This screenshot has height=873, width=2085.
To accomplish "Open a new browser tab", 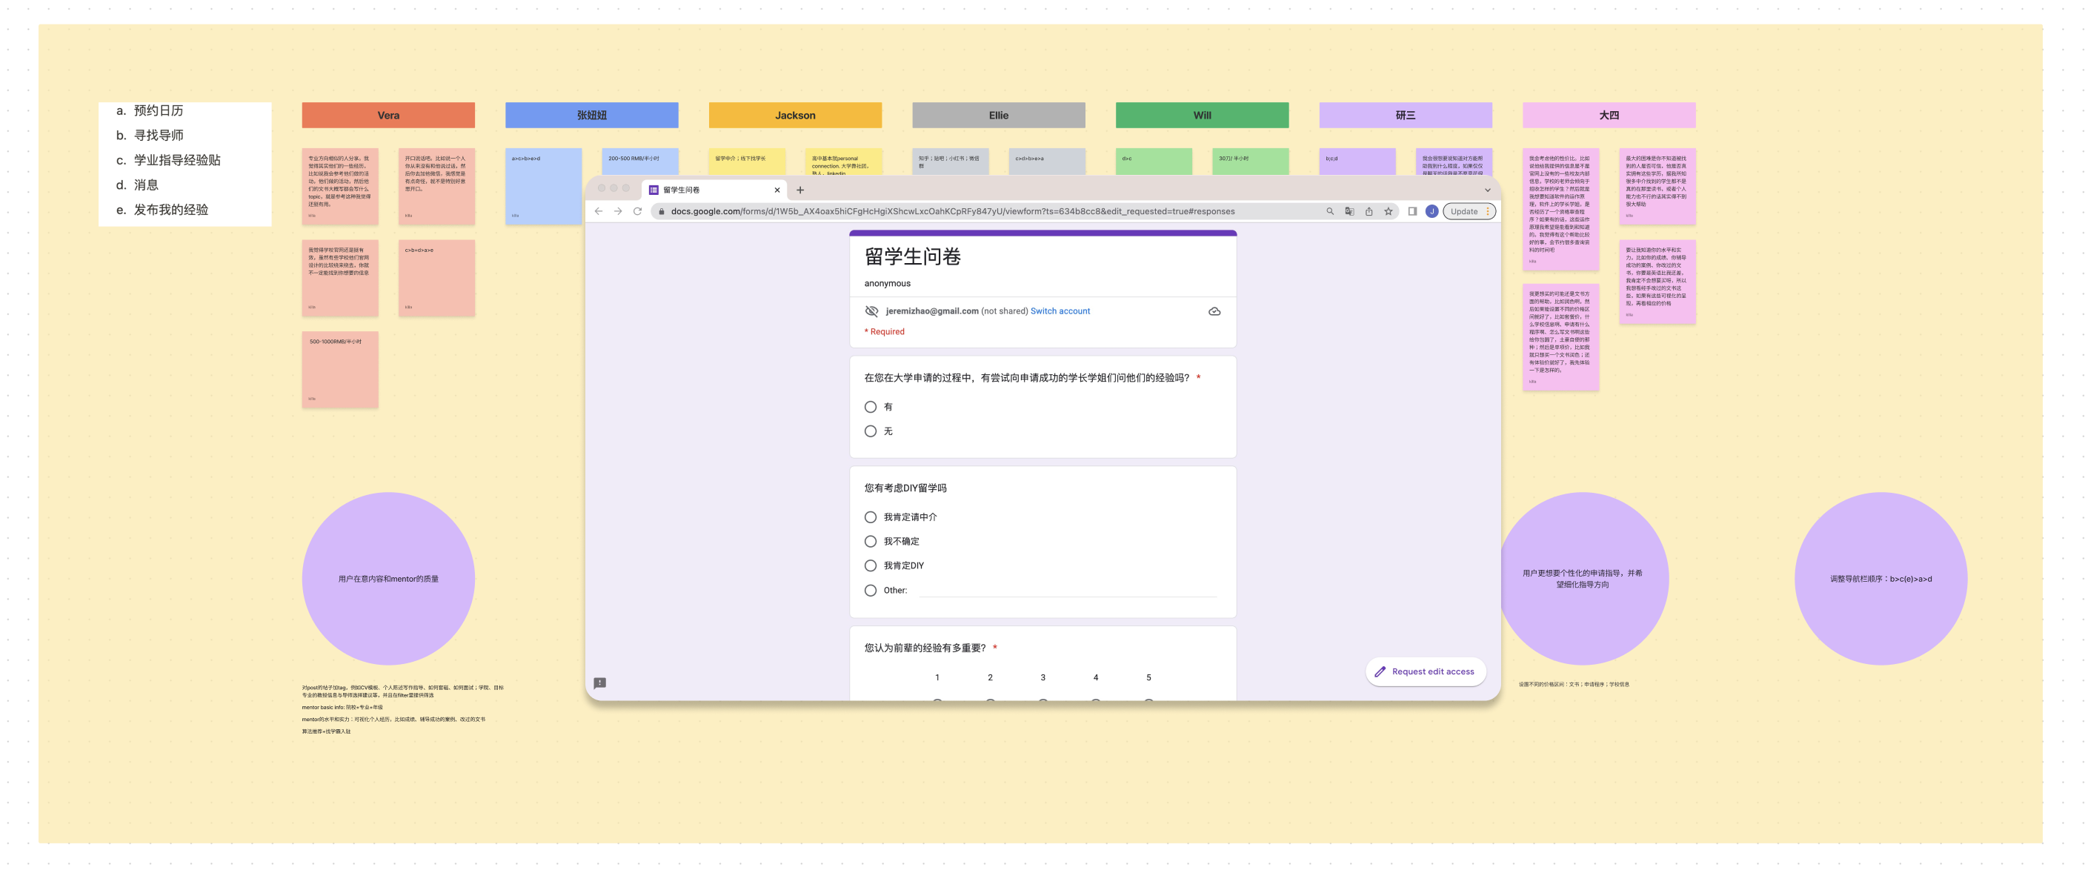I will (799, 190).
